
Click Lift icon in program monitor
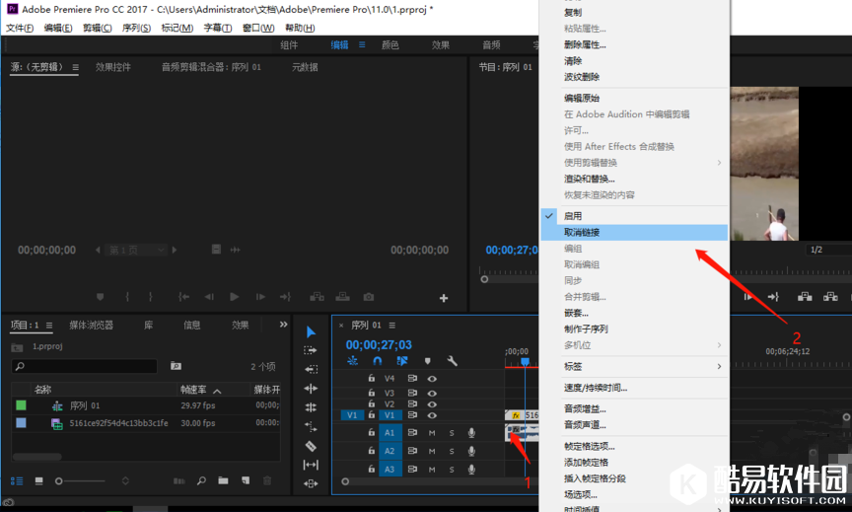tap(805, 296)
